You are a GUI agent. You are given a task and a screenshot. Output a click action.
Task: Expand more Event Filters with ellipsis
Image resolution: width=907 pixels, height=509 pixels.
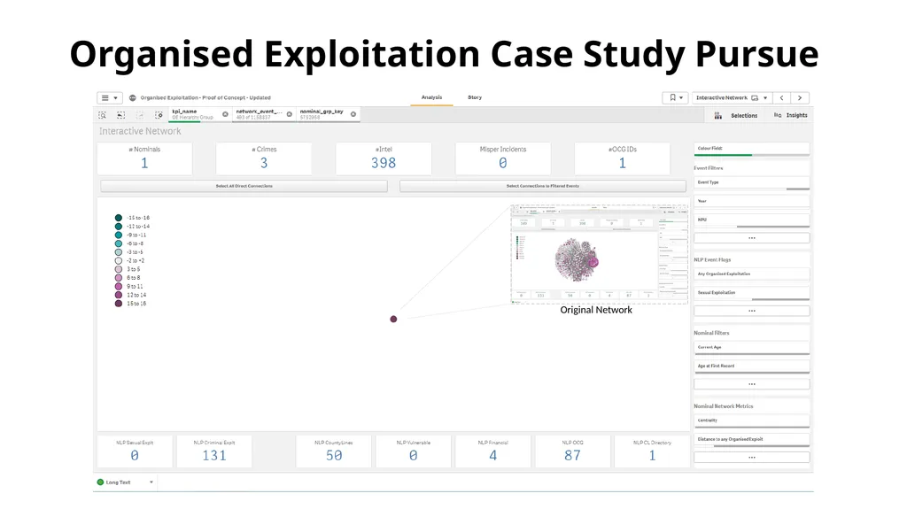click(751, 238)
